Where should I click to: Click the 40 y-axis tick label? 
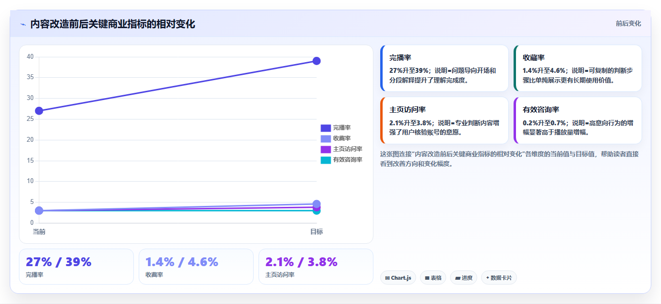[30, 57]
